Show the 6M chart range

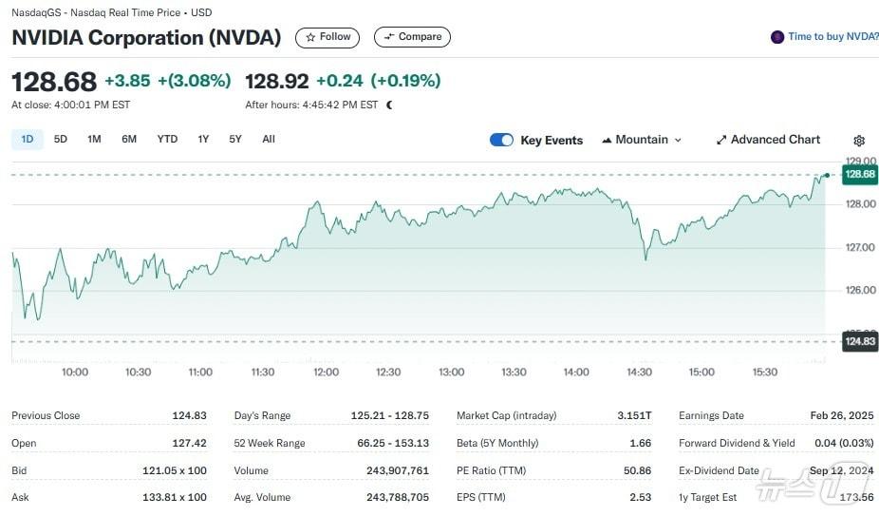pyautogui.click(x=129, y=139)
